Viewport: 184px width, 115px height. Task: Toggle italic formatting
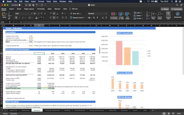(x=20, y=17)
